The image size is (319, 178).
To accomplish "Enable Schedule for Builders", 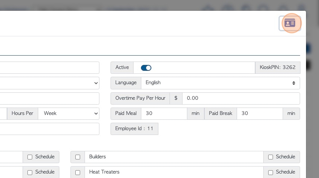I will click(270, 157).
